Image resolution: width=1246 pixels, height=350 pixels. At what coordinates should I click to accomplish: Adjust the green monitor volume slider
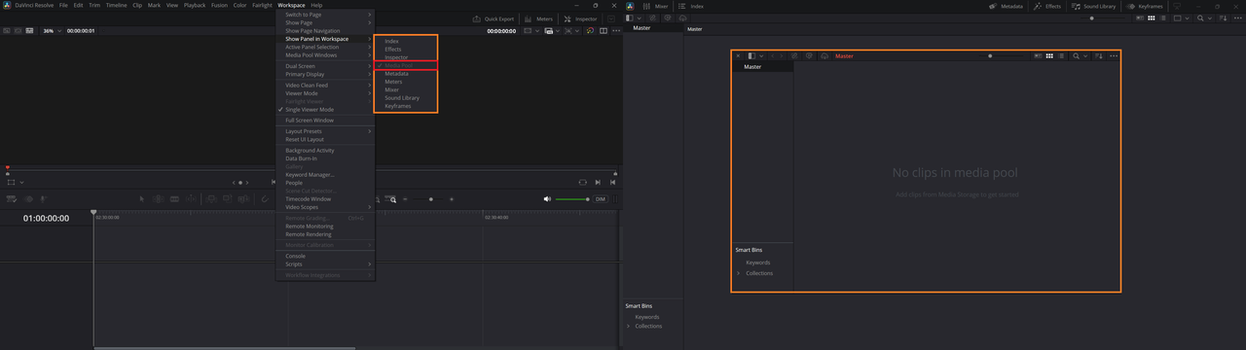tap(572, 198)
